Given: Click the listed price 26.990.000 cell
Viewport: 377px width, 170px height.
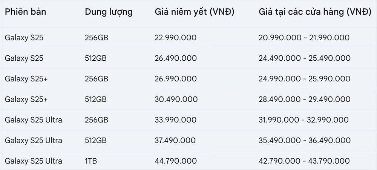Looking at the screenshot, I should tap(175, 79).
